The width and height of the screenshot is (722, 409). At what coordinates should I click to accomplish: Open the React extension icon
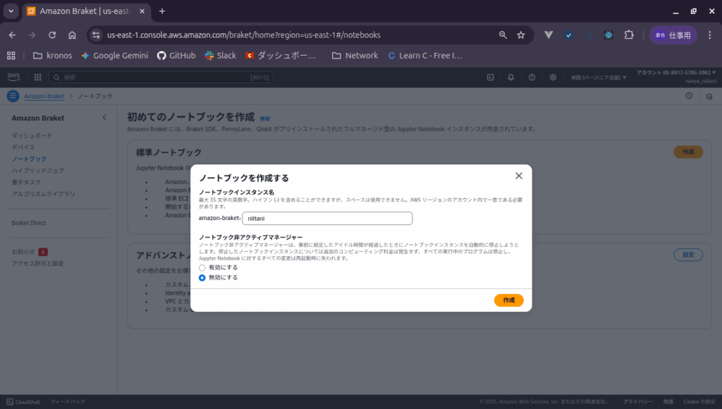[x=608, y=35]
